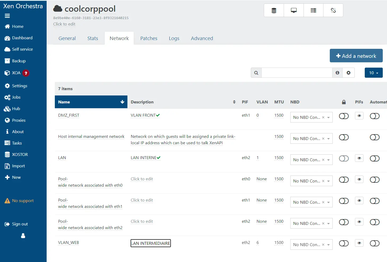Edit the VLAN value 6 of VLAN_WEB
The height and width of the screenshot is (262, 387).
(x=257, y=243)
